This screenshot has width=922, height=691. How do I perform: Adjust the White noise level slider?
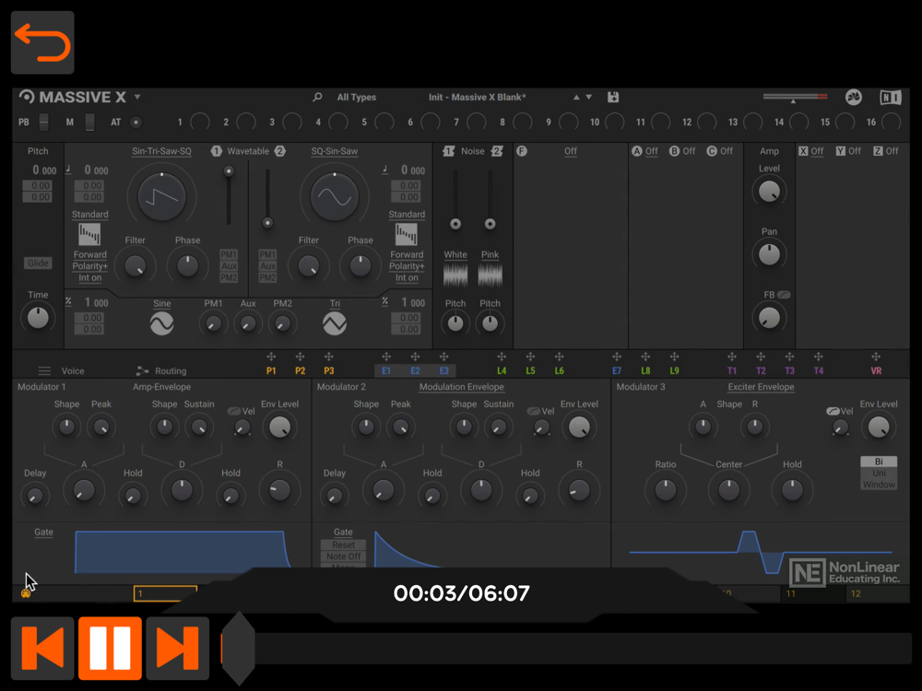pos(455,224)
